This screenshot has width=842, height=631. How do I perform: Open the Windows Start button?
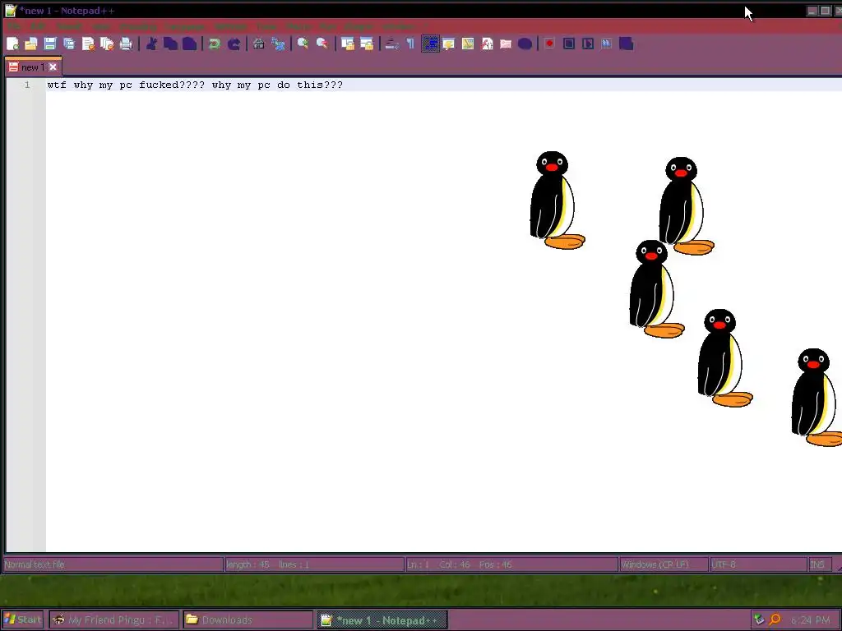[22, 619]
